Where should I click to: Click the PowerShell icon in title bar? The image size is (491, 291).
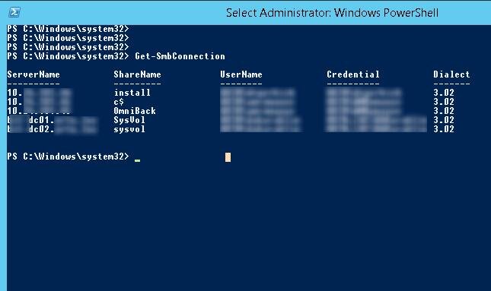(x=14, y=12)
